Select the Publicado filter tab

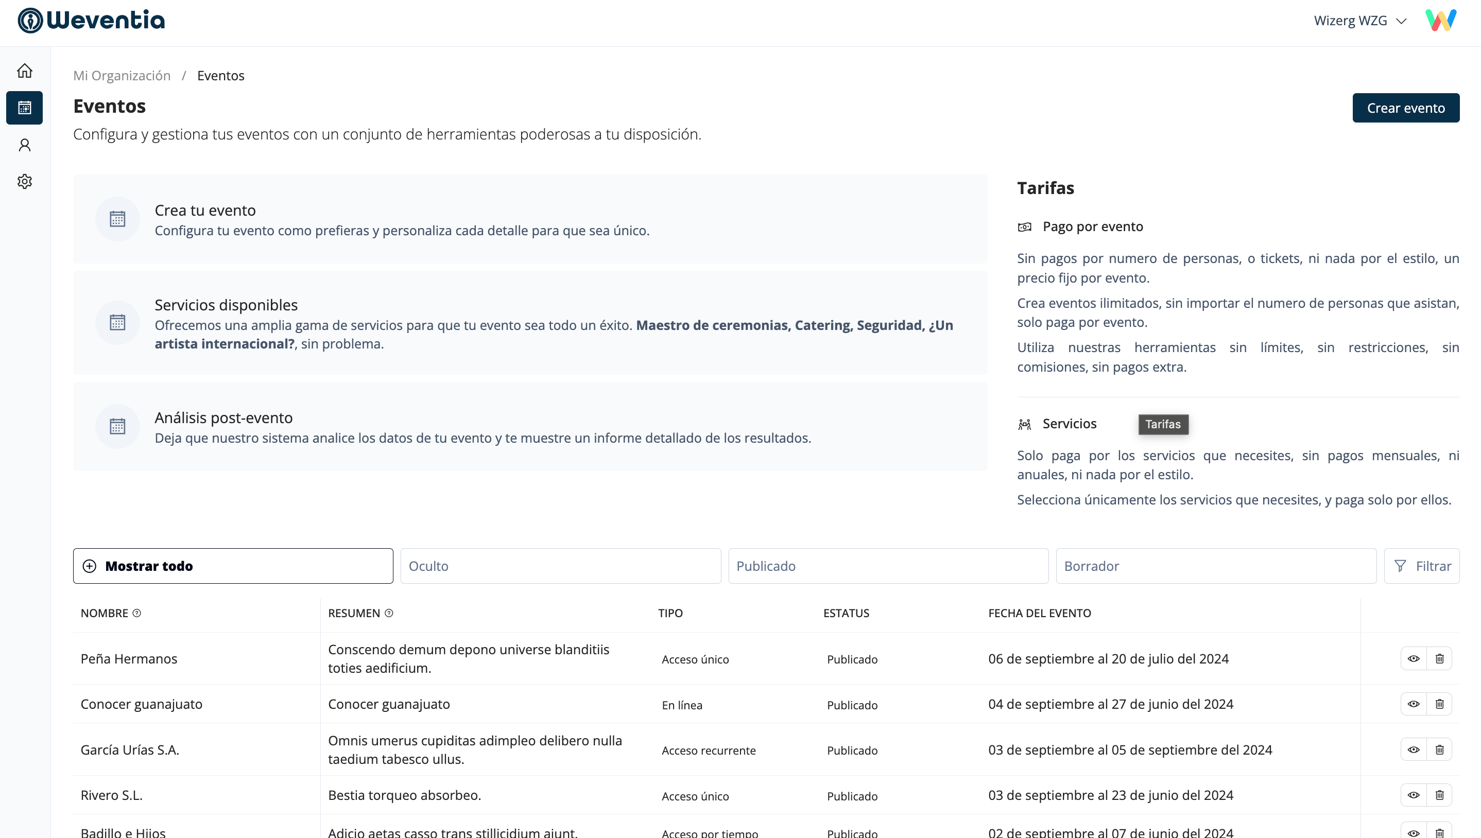click(x=888, y=566)
